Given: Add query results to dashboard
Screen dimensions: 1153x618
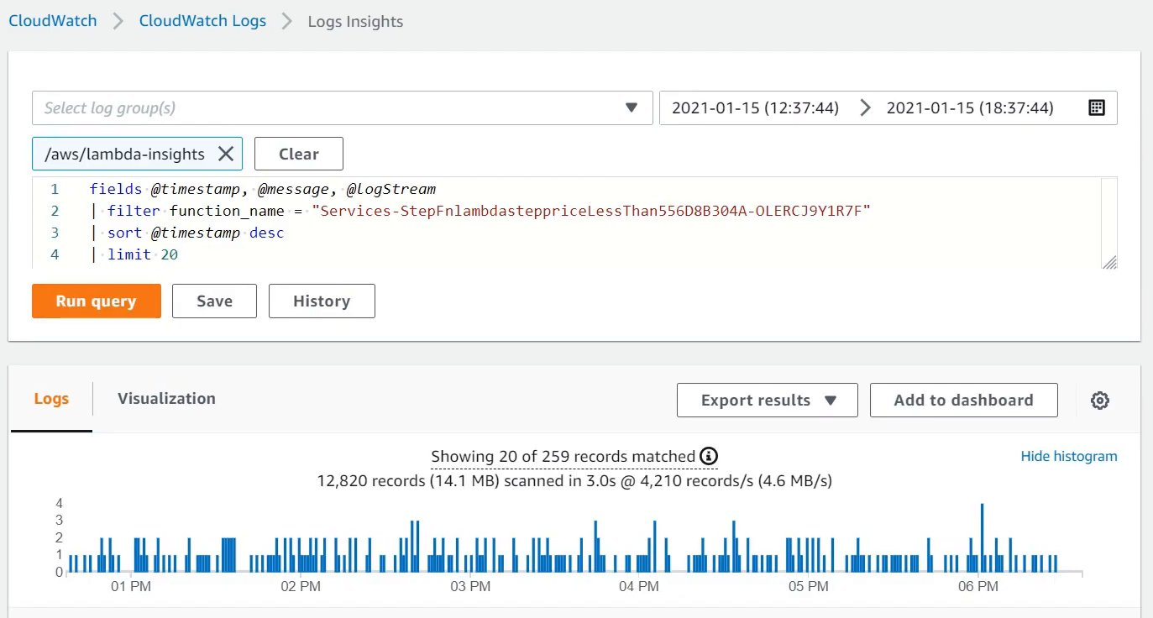Looking at the screenshot, I should [963, 400].
